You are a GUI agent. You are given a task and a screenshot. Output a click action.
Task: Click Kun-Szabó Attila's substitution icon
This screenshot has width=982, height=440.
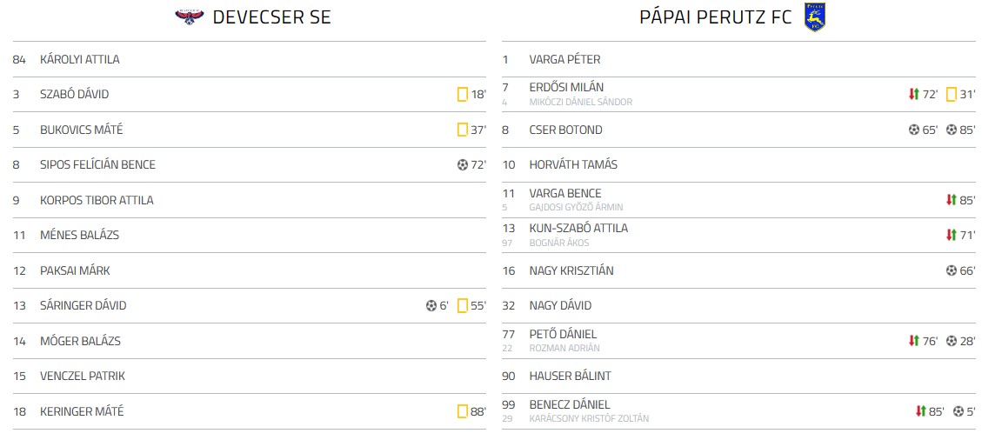[951, 236]
